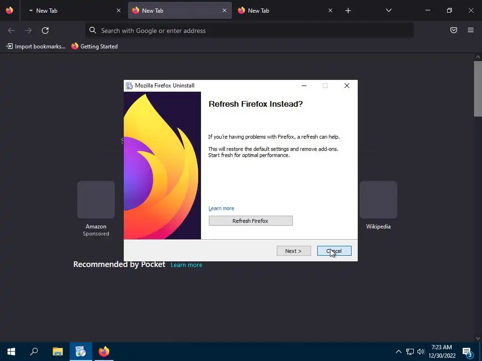Open the Save to Pocket icon
Screen dimensions: 482x361
454,30
